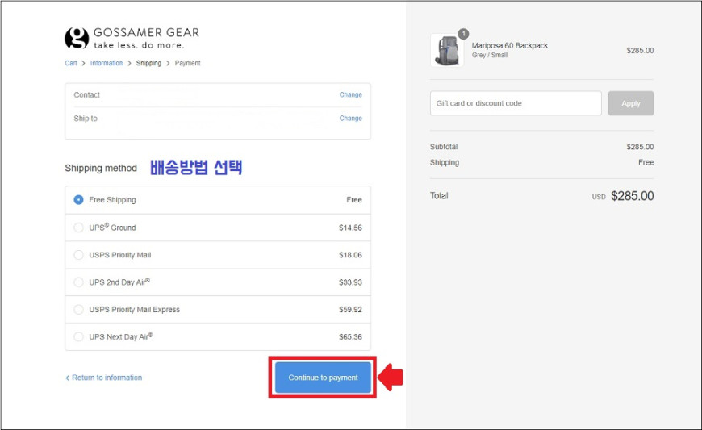The width and height of the screenshot is (702, 430).
Task: Click the Shipping breadcrumb step
Action: [148, 63]
